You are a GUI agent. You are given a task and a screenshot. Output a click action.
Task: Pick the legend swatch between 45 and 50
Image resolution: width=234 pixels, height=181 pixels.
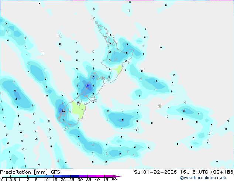[x=109, y=176]
